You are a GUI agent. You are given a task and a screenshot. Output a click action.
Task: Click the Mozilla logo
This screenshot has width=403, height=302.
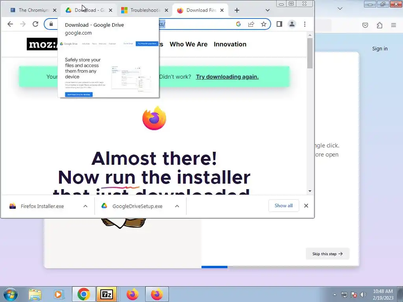coord(42,44)
